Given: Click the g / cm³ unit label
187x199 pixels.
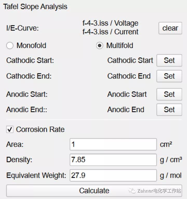Looking at the screenshot, I should [171, 160].
